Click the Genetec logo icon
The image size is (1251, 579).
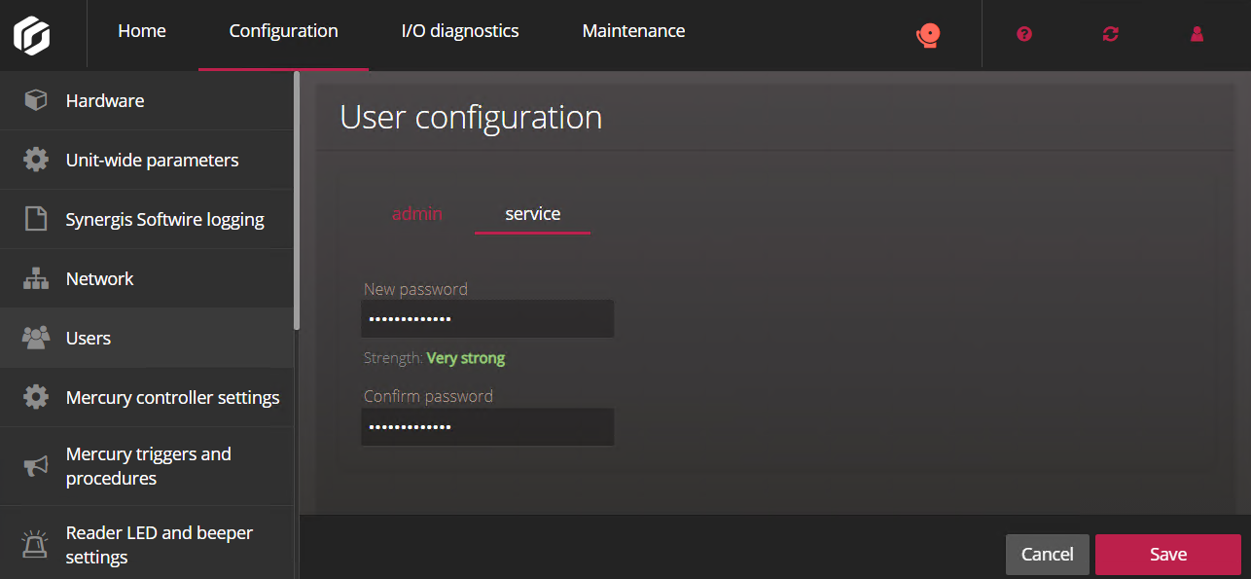[x=31, y=35]
